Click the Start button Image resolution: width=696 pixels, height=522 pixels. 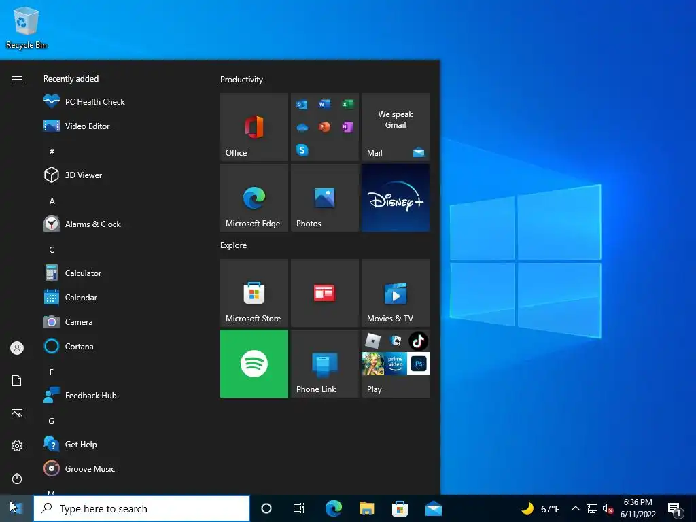click(16, 508)
